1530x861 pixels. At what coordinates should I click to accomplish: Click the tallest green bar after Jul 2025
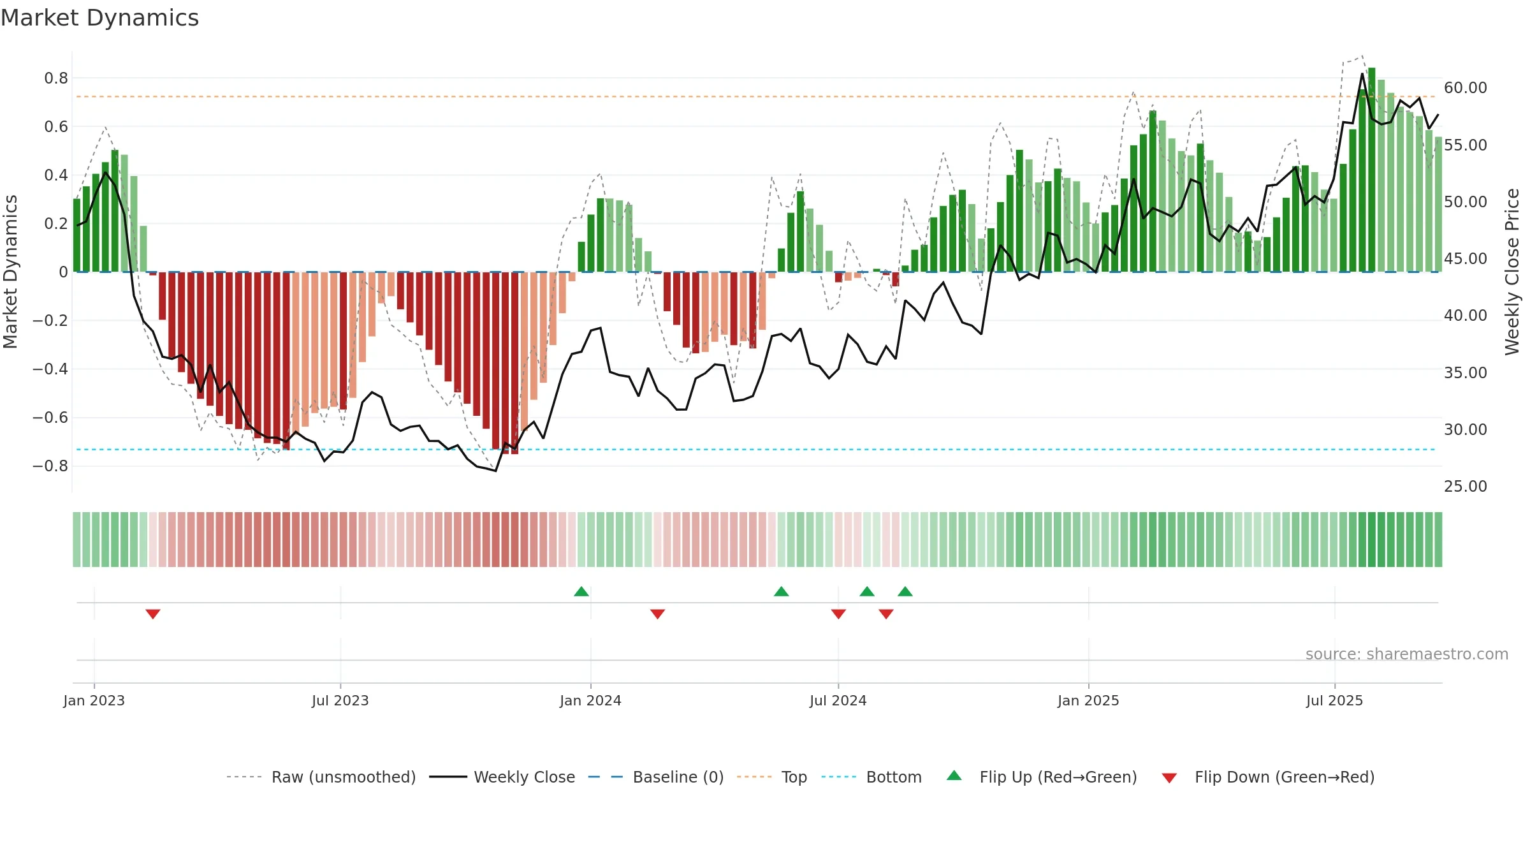[x=1372, y=170]
